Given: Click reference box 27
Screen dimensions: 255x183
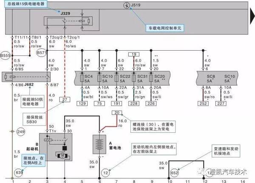Looking at the screenshot, I should [x=65, y=100].
